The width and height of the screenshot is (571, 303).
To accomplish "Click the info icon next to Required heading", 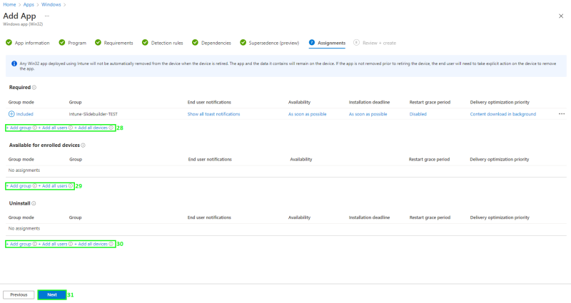I will click(34, 88).
